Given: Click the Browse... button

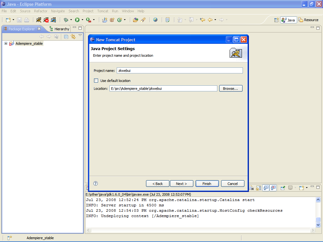Looking at the screenshot, I should pos(231,89).
